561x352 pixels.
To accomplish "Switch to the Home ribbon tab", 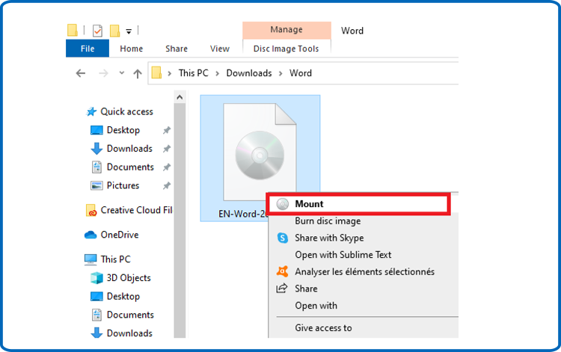I will [132, 49].
